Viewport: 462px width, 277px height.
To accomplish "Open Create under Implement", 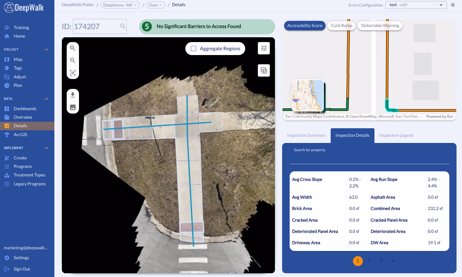I will click(20, 158).
